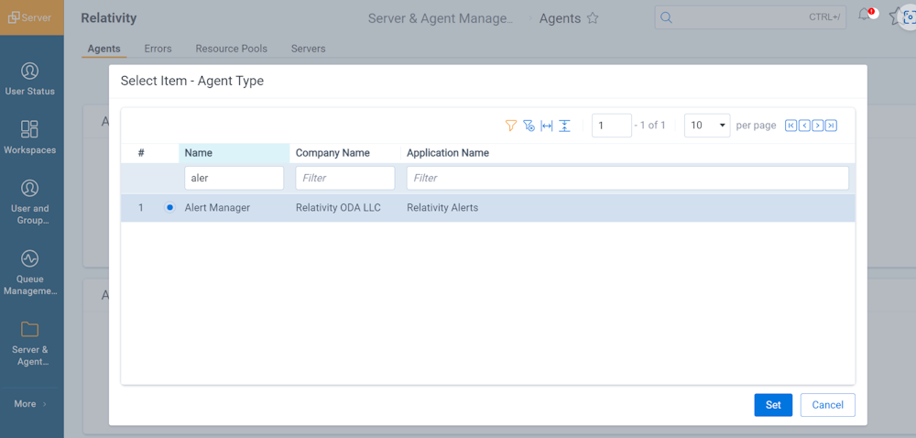Open User Status in sidebar
Image resolution: width=916 pixels, height=438 pixels.
point(30,78)
